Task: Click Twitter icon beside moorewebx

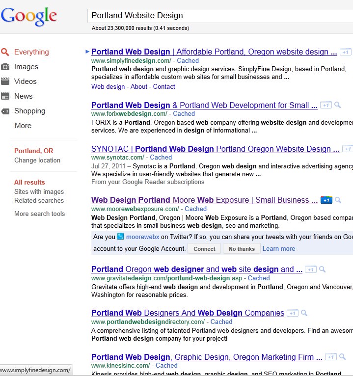Action: (120, 237)
